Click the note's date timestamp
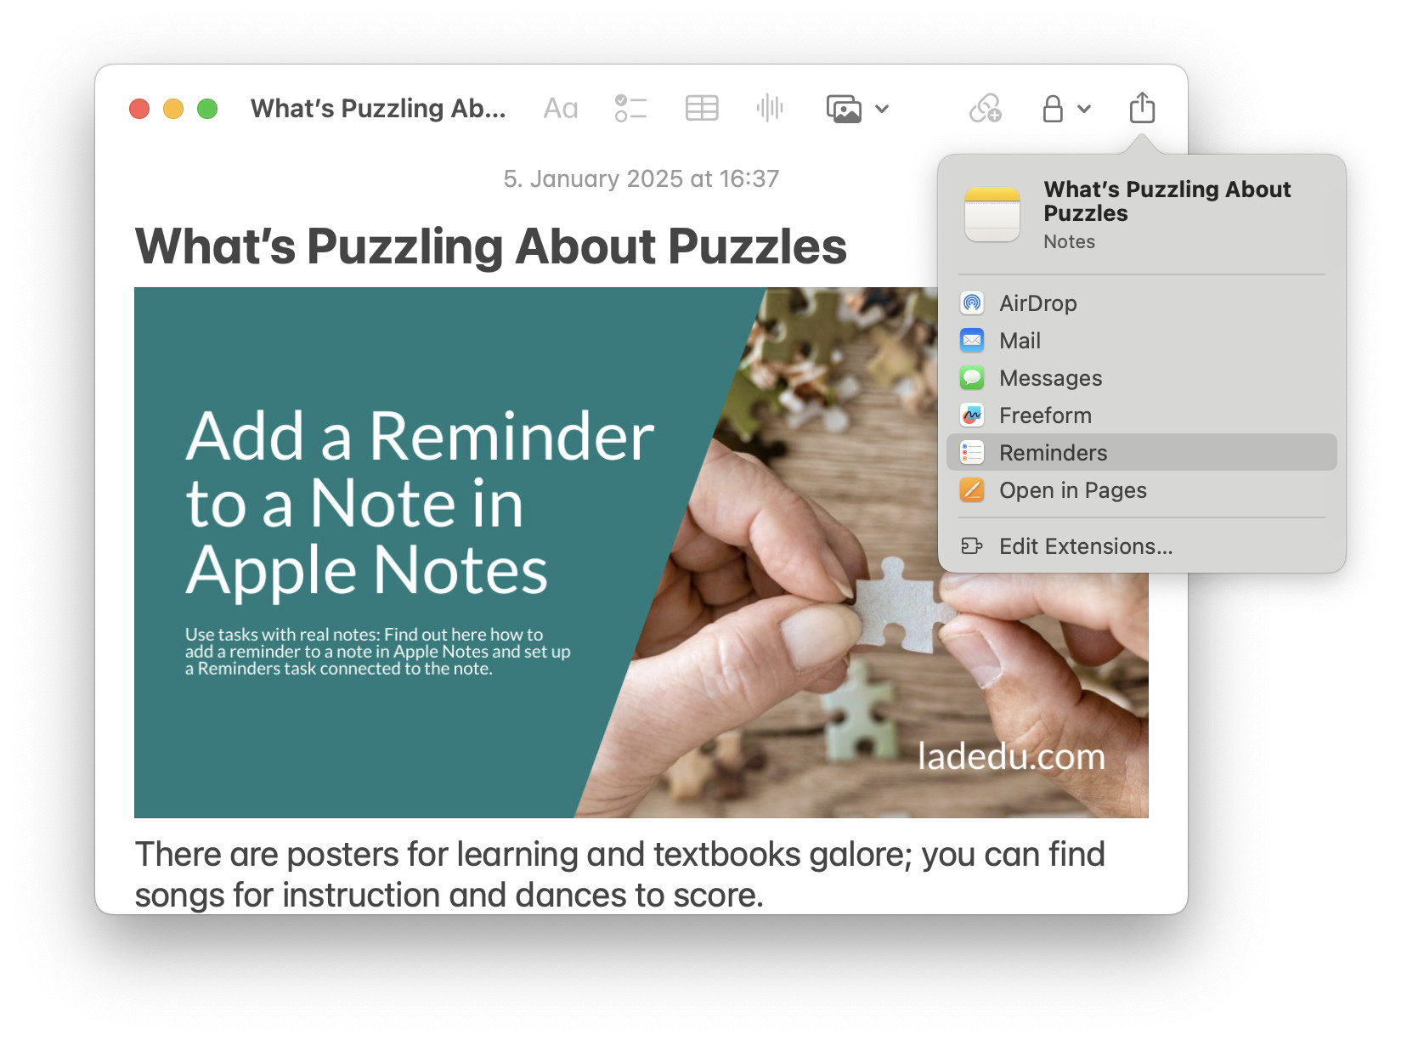 (641, 179)
